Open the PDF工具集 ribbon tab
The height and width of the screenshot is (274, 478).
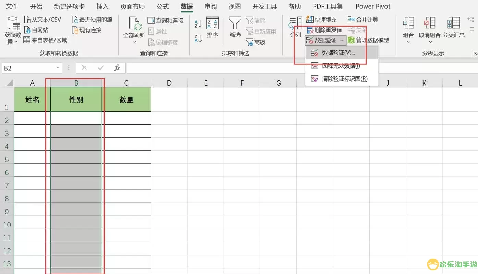click(328, 7)
